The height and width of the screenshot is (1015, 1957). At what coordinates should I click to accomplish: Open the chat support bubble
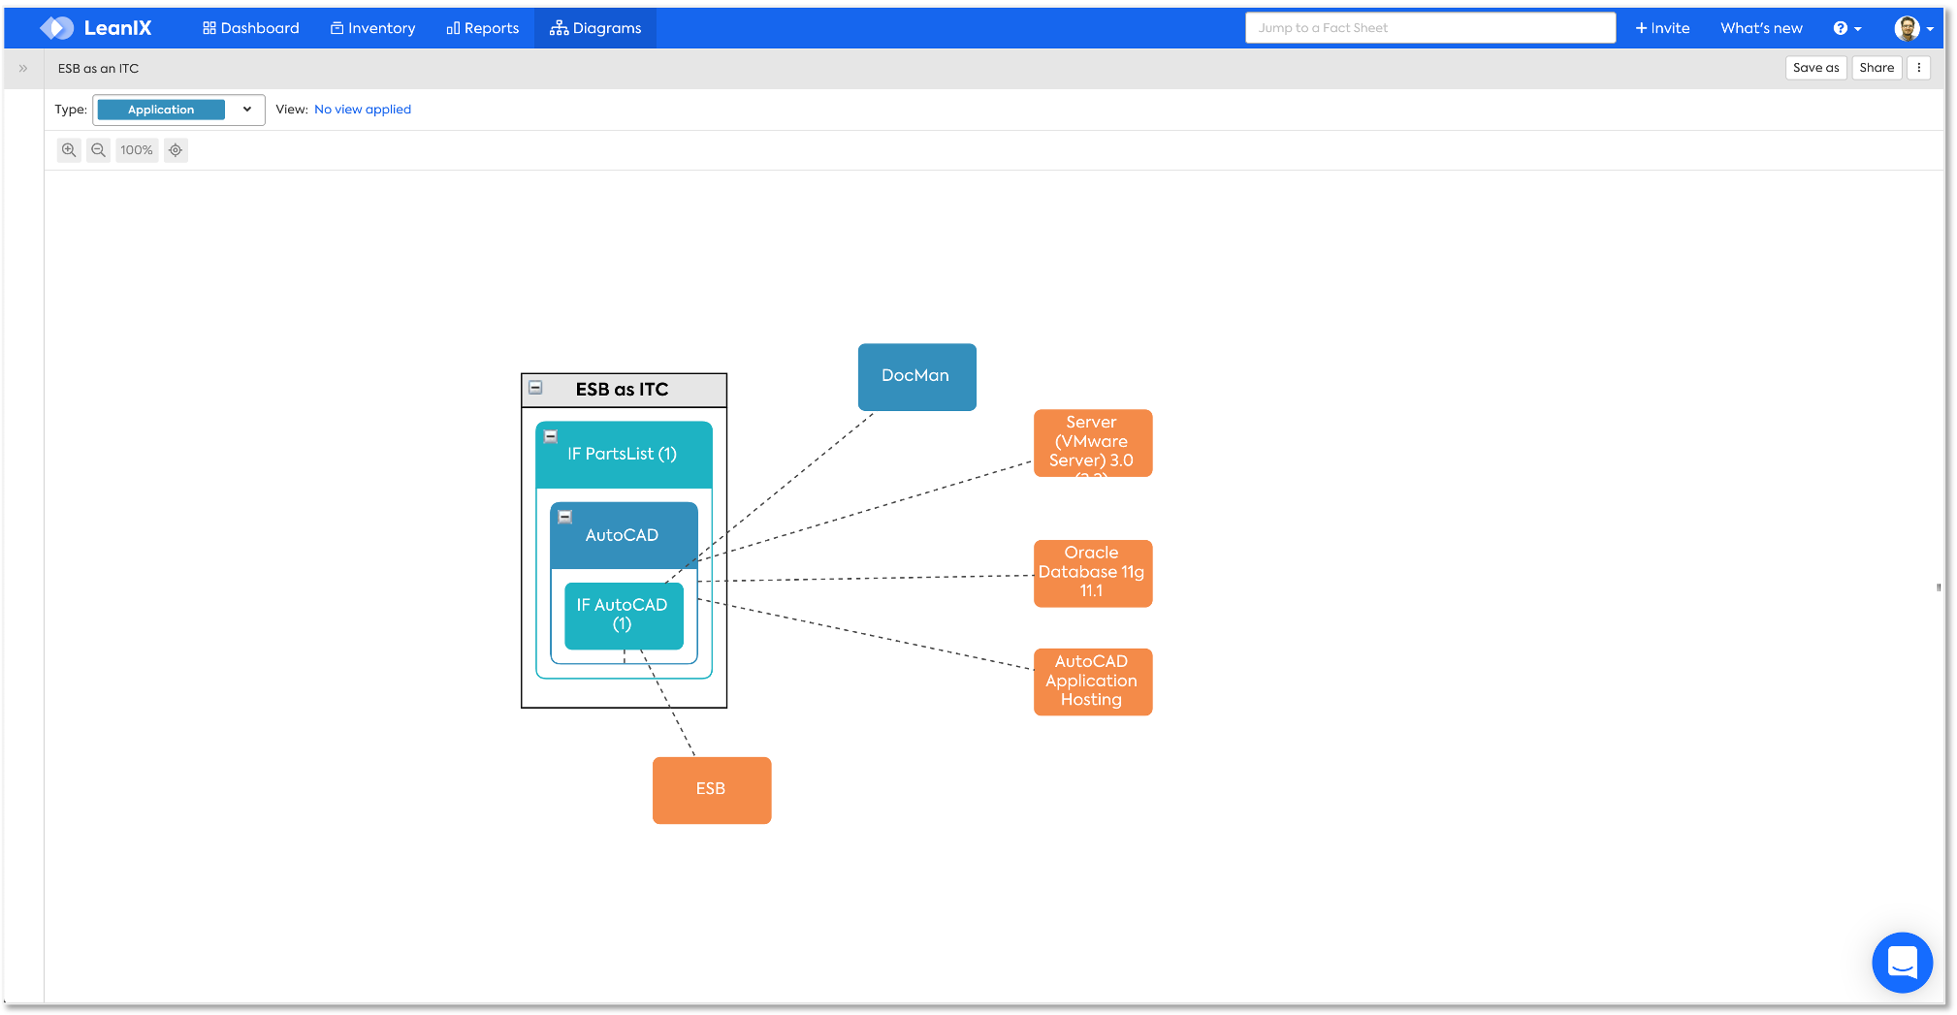point(1902,963)
